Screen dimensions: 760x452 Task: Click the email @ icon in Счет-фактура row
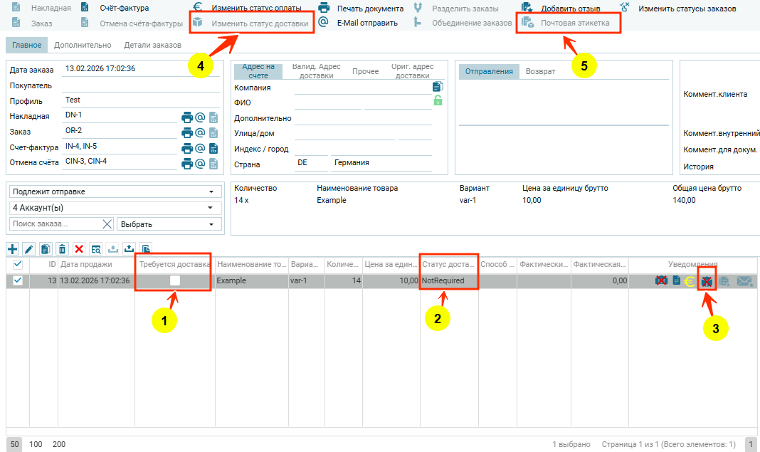[x=200, y=148]
